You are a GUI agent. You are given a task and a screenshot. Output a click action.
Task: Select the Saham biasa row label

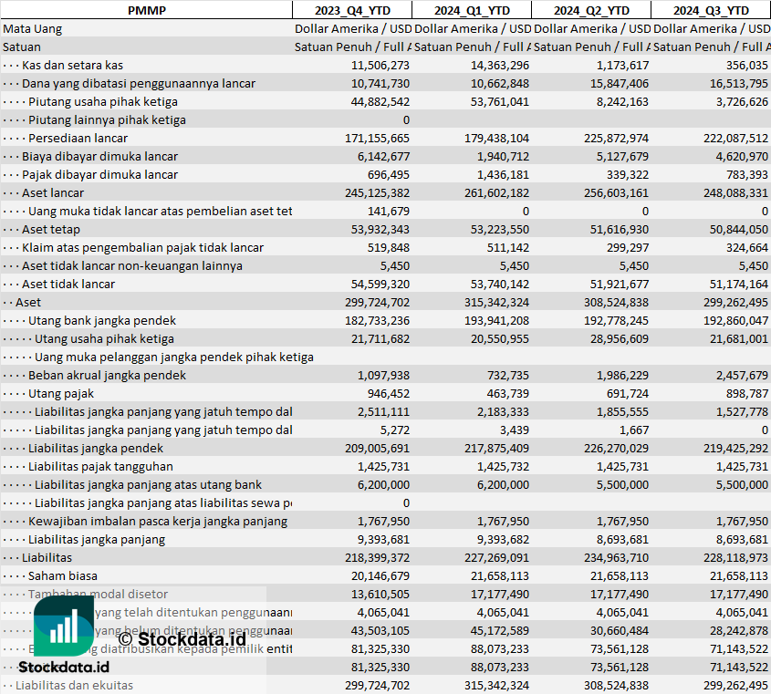(64, 575)
